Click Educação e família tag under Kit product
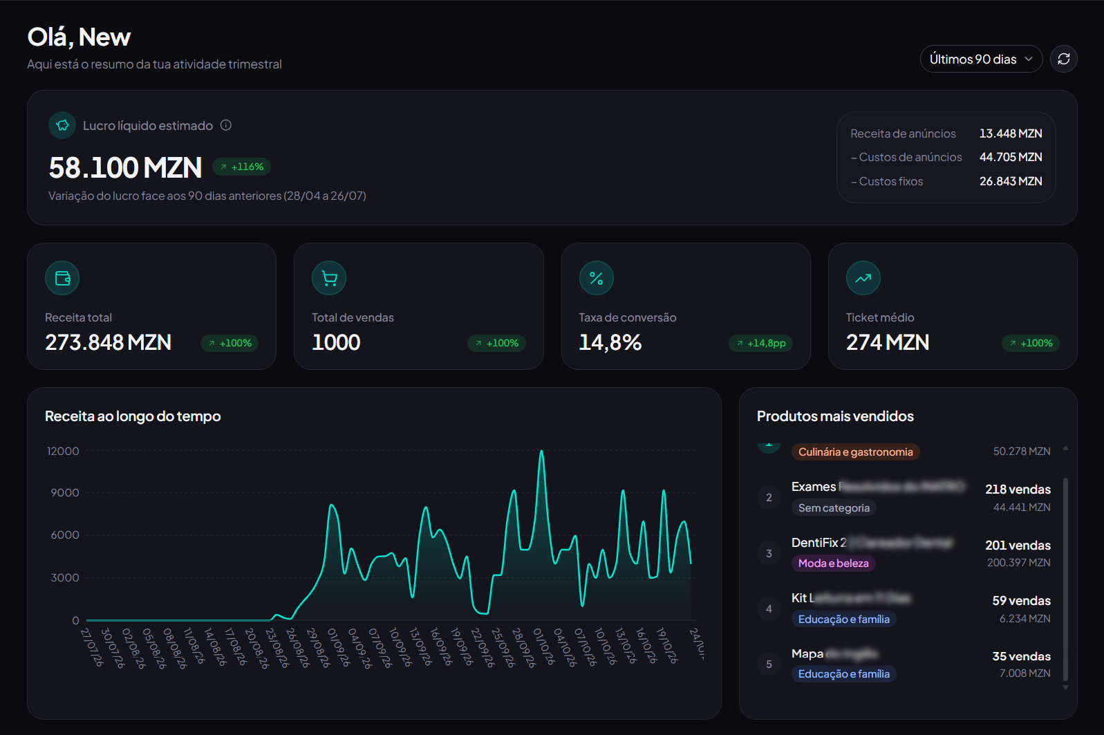Screen dimensions: 1104x735 844,620
